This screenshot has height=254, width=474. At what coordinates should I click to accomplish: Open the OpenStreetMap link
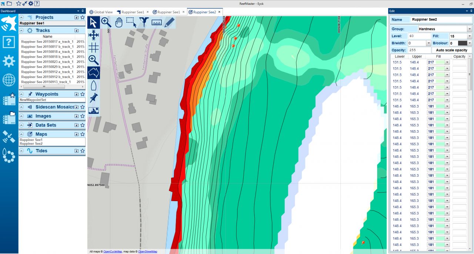click(147, 252)
